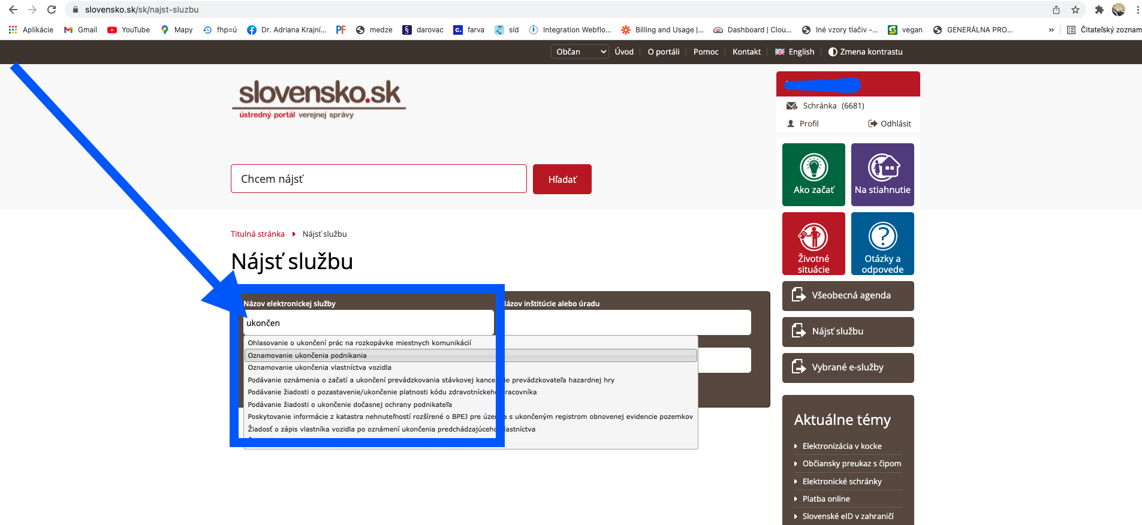Open the Úvod menu item
Image resolution: width=1142 pixels, height=525 pixels.
tap(624, 52)
